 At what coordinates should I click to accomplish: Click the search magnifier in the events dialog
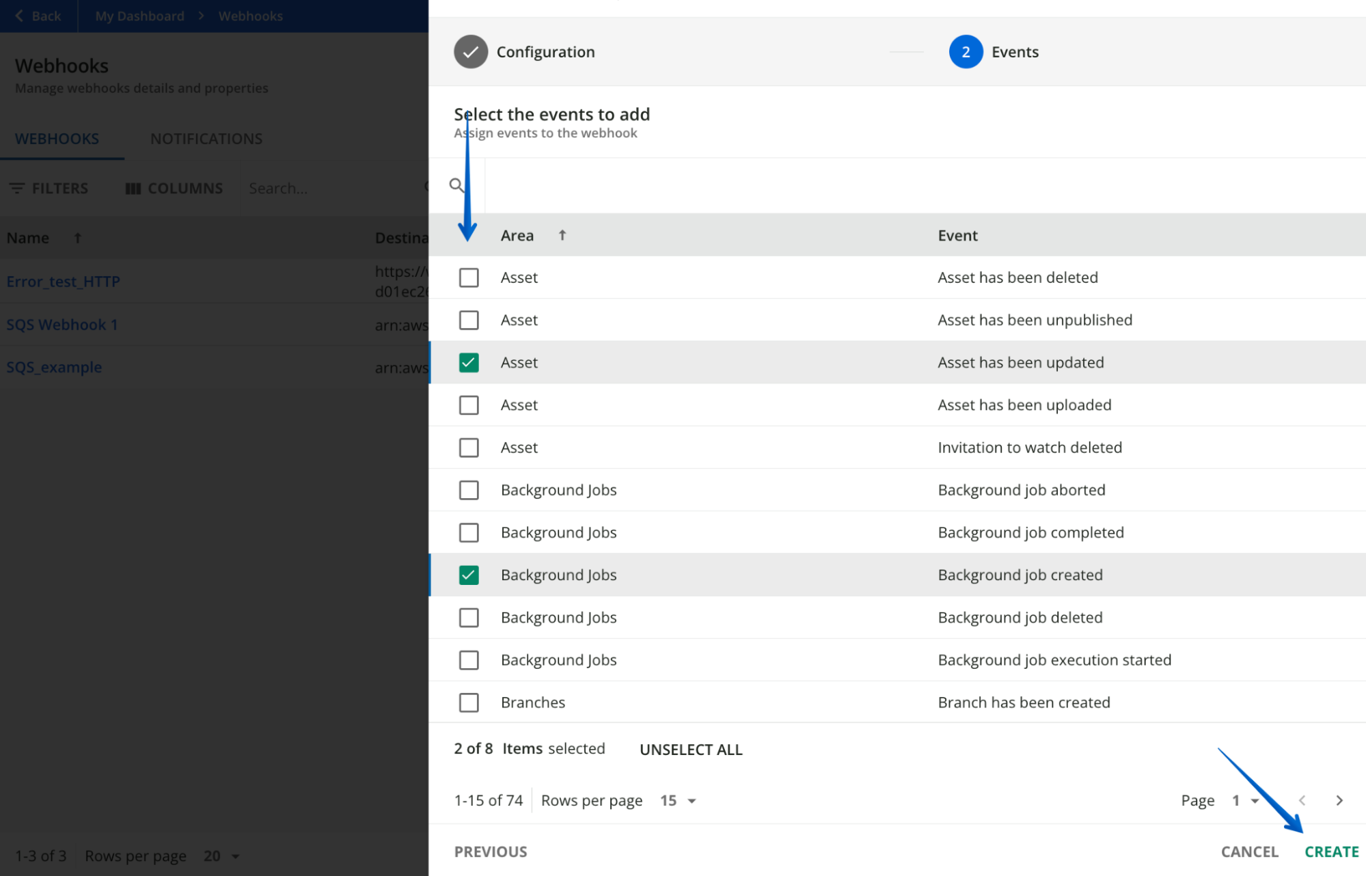(456, 184)
